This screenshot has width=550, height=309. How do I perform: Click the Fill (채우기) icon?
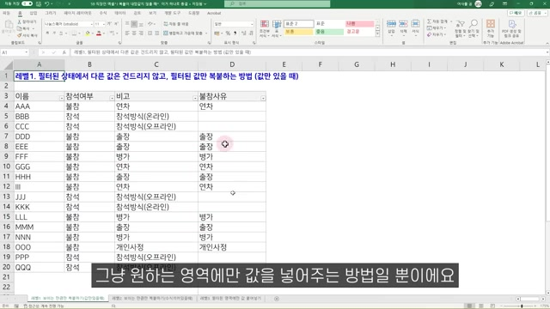pyautogui.click(x=429, y=28)
